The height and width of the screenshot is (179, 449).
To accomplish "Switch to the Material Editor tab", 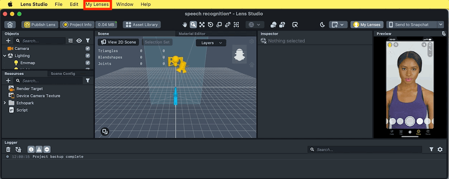I will (x=192, y=34).
